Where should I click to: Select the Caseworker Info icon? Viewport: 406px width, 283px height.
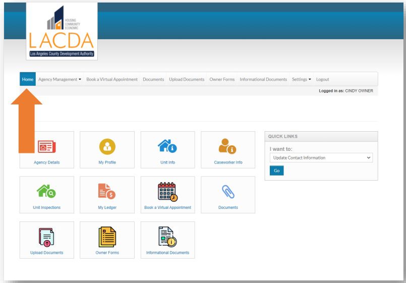click(x=228, y=146)
